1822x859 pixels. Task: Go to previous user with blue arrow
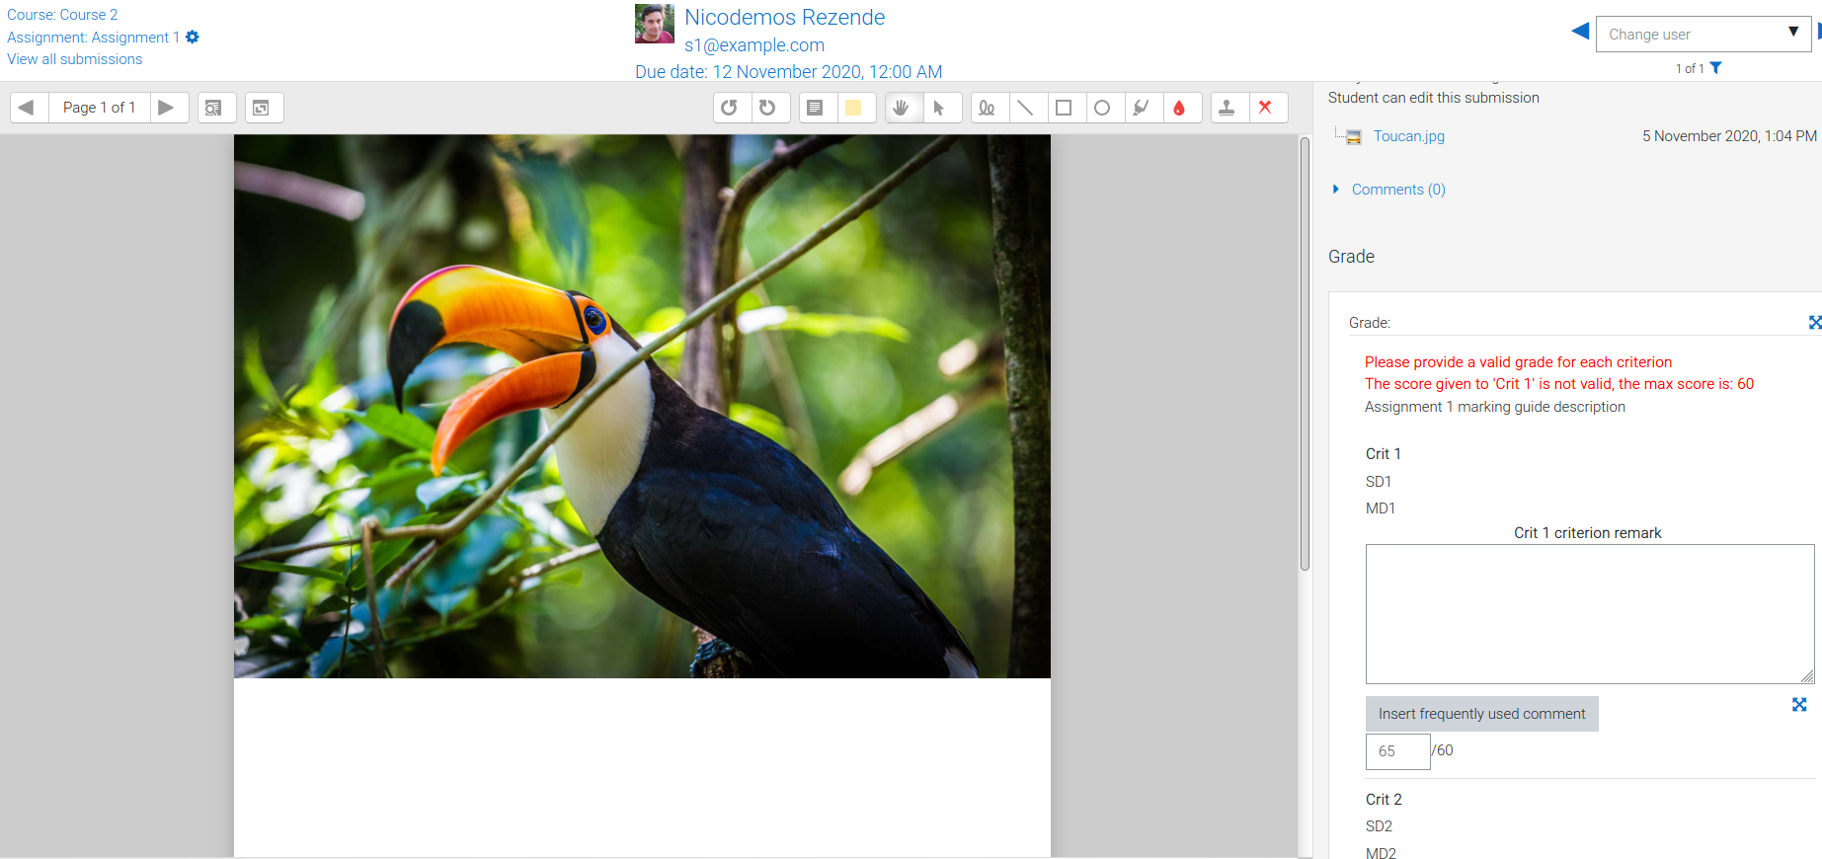(x=1580, y=32)
